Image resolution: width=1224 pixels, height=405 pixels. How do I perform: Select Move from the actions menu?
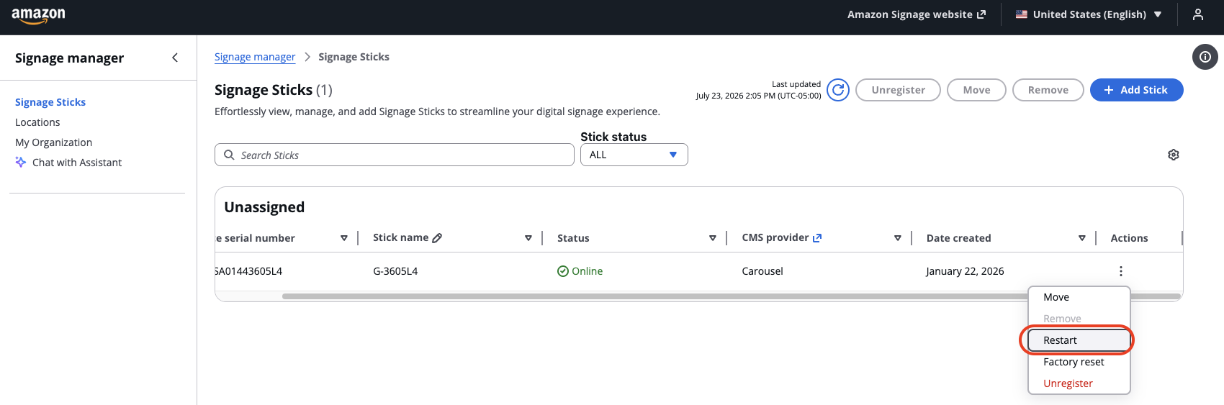pos(1079,297)
